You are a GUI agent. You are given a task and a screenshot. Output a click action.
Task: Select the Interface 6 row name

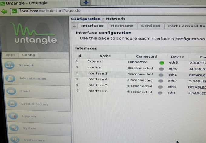[x=97, y=91]
